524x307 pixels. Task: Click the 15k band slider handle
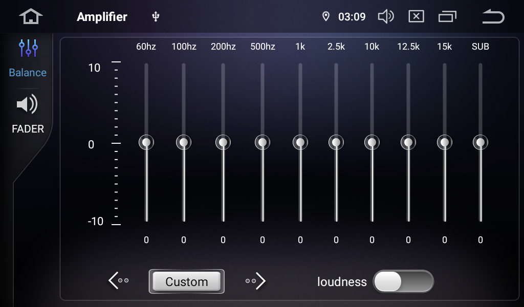pos(445,142)
